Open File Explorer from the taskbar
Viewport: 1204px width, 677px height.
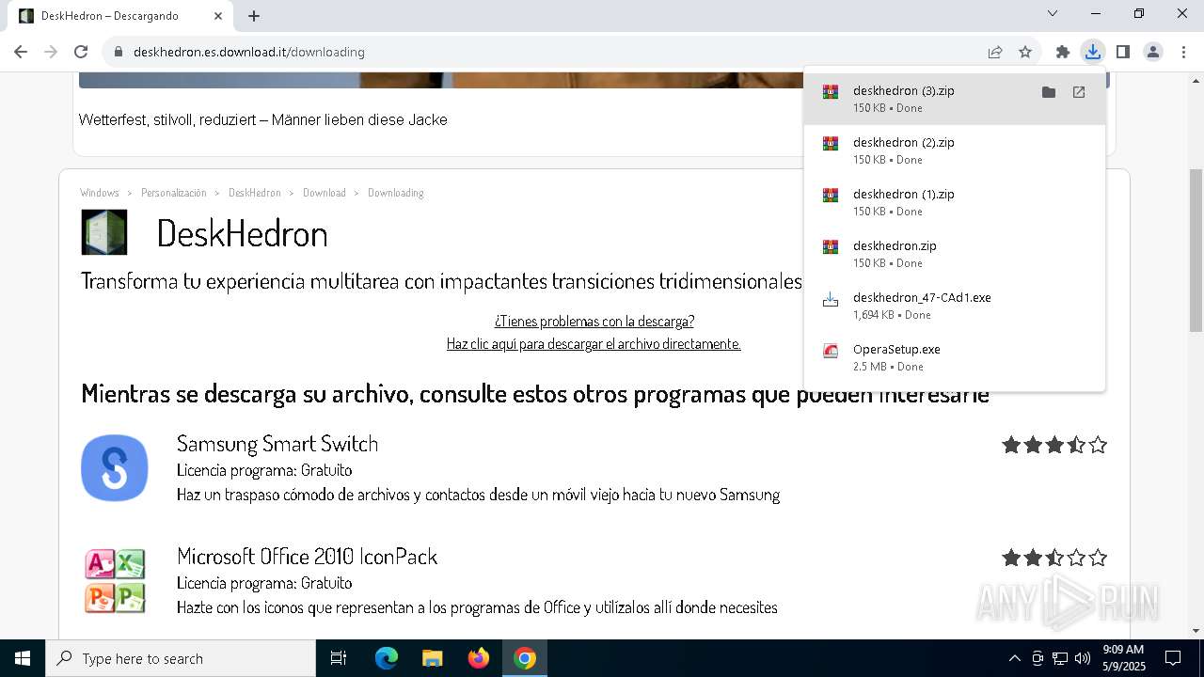(x=432, y=658)
